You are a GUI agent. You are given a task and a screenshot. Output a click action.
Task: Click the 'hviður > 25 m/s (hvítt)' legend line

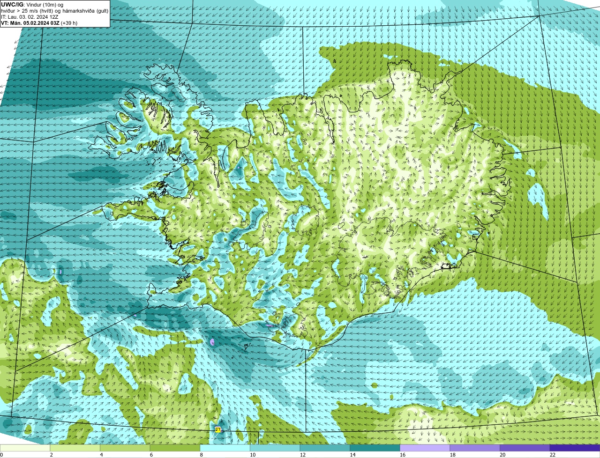coord(54,11)
